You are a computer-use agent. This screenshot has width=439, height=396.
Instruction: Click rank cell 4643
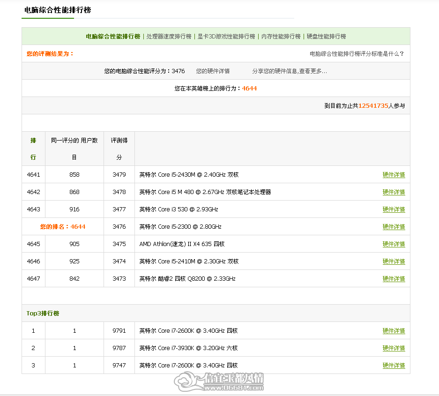point(33,209)
